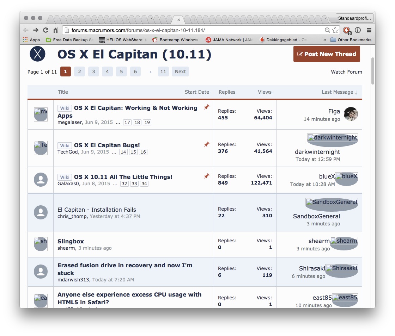Sort threads by Start Date column
The width and height of the screenshot is (395, 336).
[197, 92]
